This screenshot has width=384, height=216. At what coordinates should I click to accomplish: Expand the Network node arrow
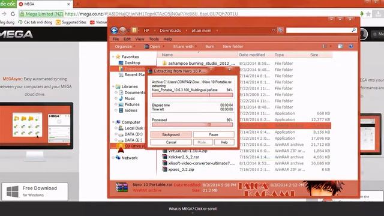(x=113, y=158)
